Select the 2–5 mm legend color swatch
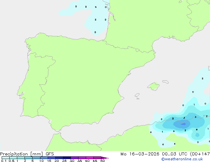The width and height of the screenshot is (210, 162). [x=28, y=158]
